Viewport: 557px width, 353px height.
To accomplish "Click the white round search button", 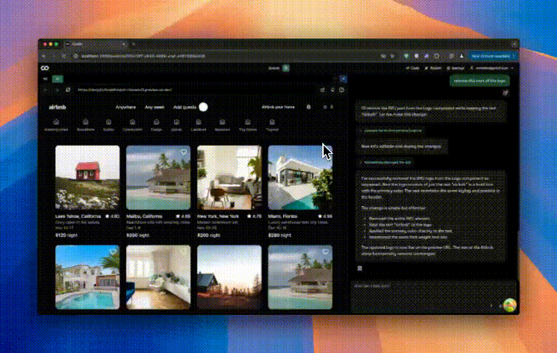I will coord(203,107).
